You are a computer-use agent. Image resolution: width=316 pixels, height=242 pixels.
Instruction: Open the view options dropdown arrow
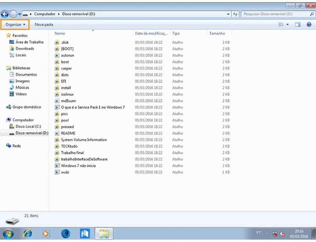coord(287,25)
